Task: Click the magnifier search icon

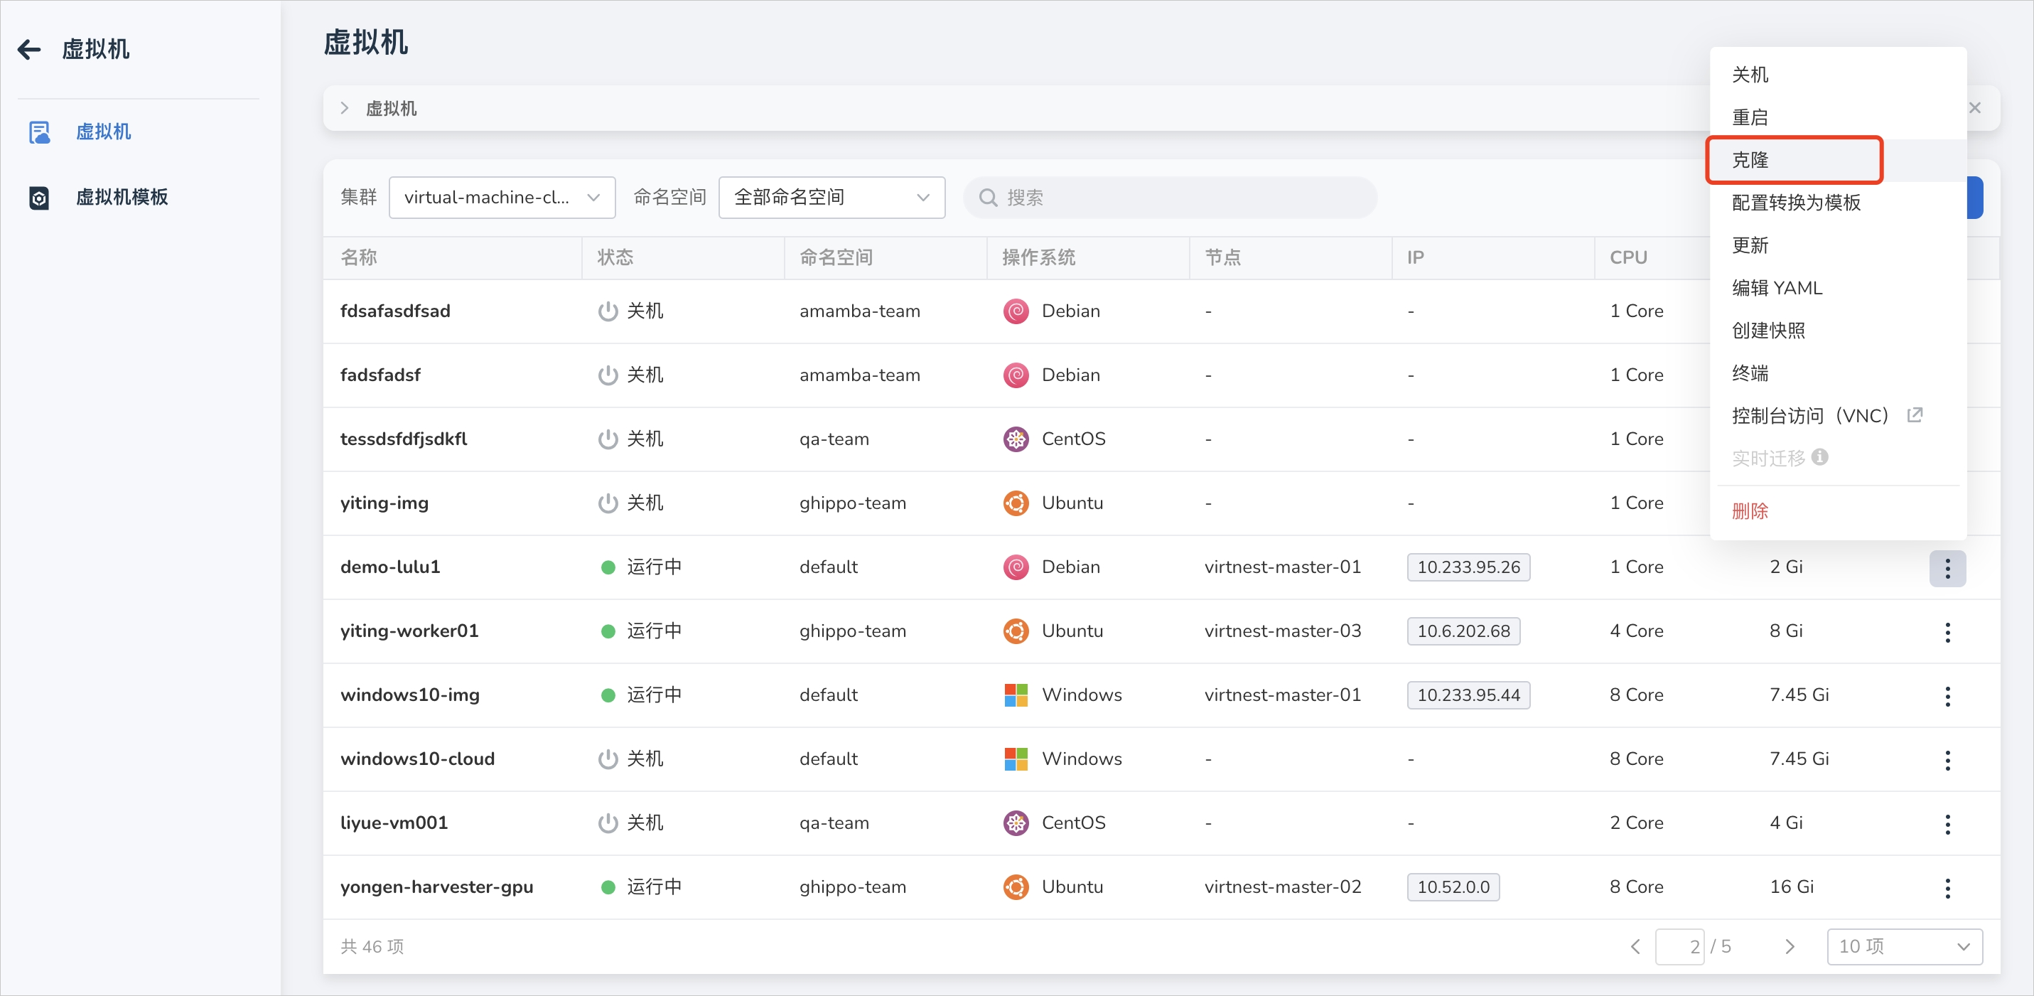Action: point(988,198)
